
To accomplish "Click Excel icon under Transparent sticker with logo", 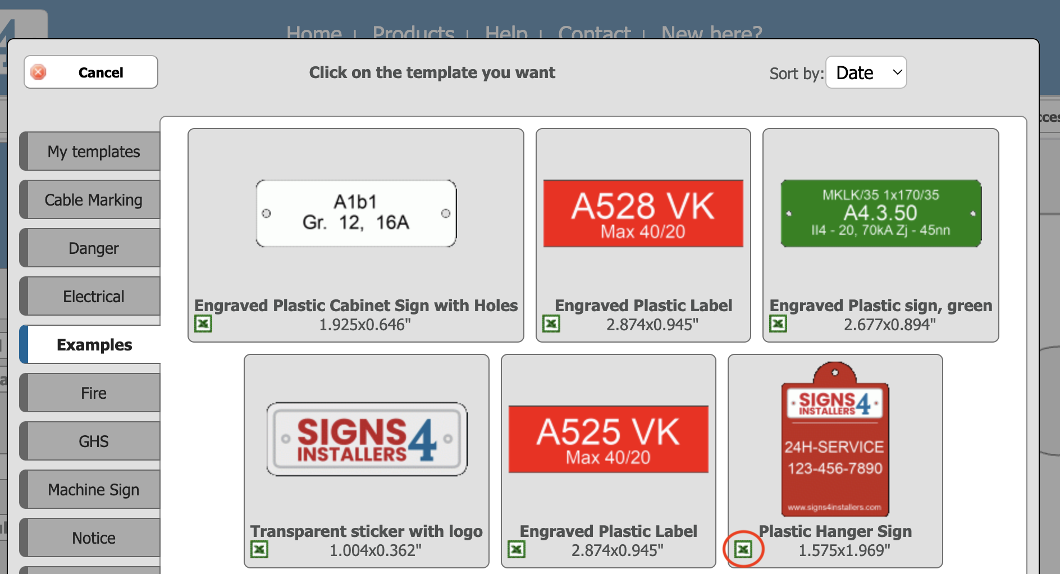I will (259, 549).
